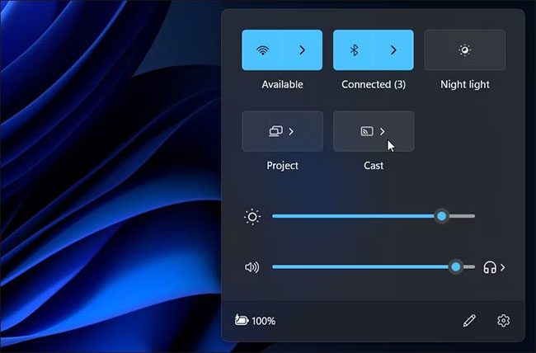This screenshot has height=353, width=536.
Task: Enable the Night light tile
Action: click(x=465, y=50)
